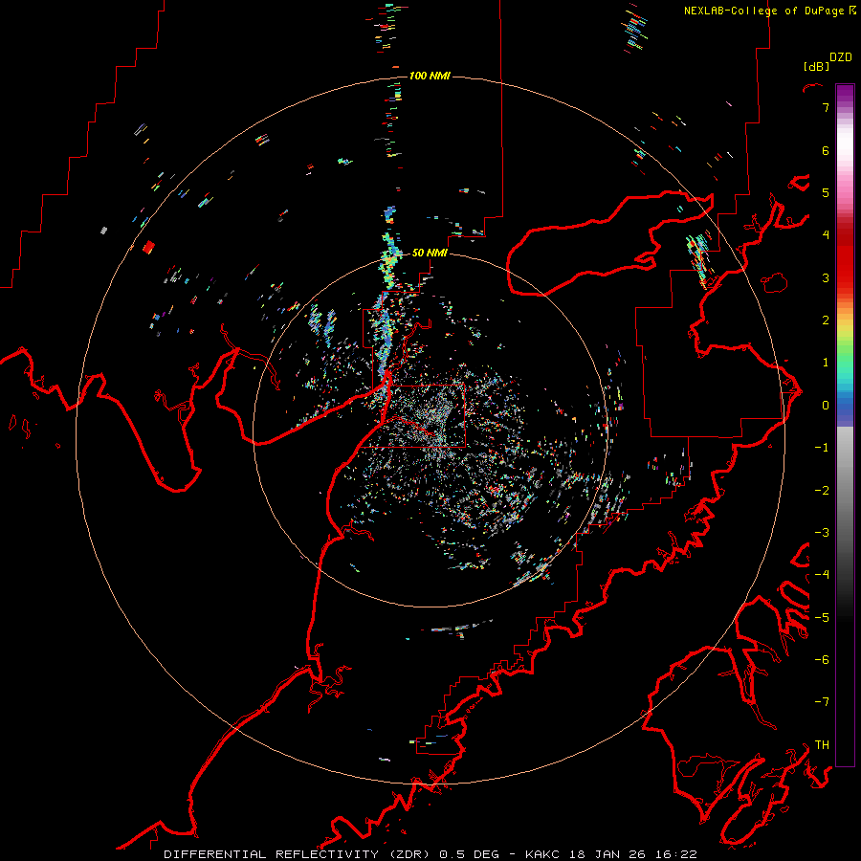Click the 0 value on the color scale
The width and height of the screenshot is (861, 861).
click(826, 406)
